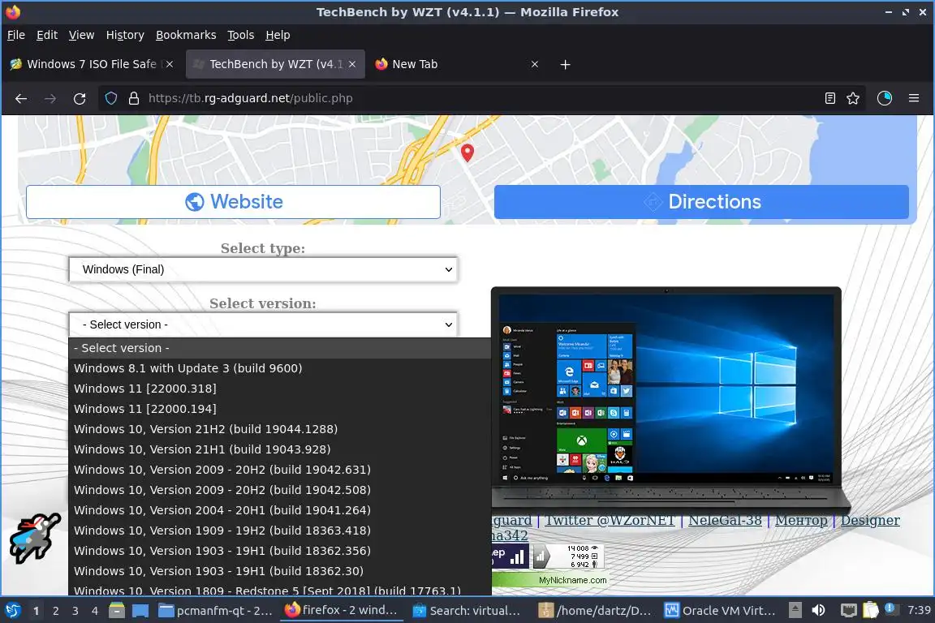The width and height of the screenshot is (935, 623).
Task: Select Windows 10 Version 21H2 build 19044.1288
Action: point(280,429)
